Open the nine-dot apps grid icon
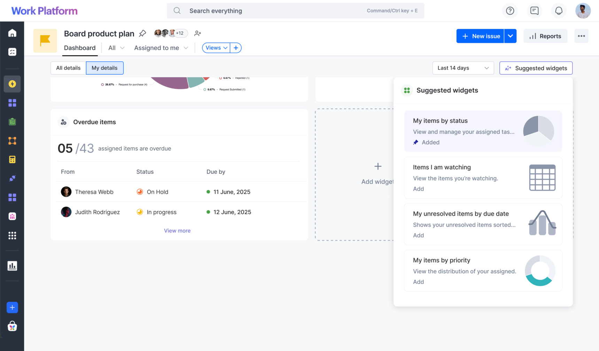The width and height of the screenshot is (599, 351). point(12,236)
